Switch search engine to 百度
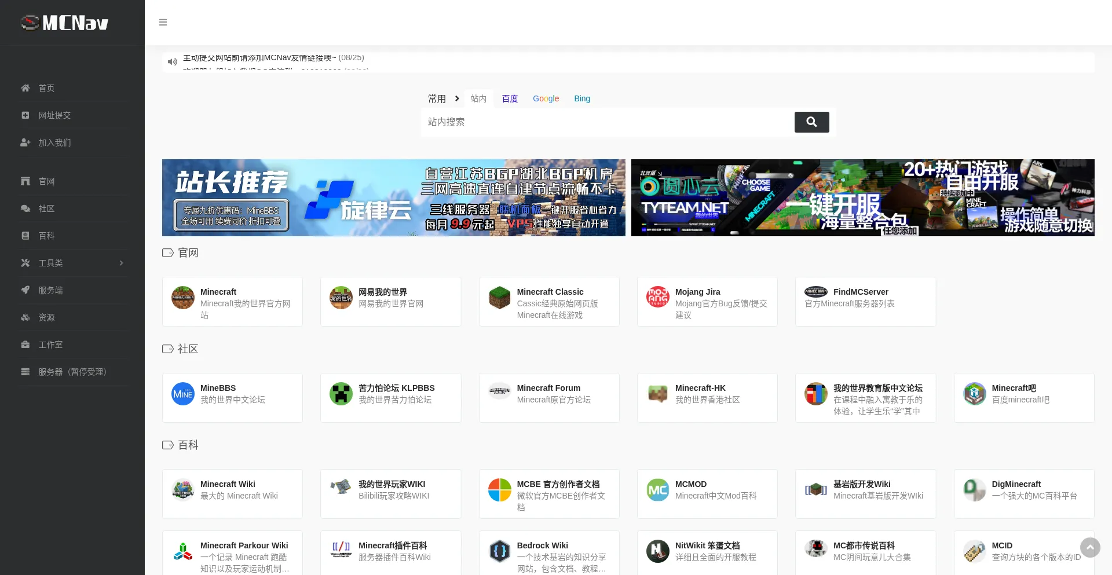 coord(510,99)
